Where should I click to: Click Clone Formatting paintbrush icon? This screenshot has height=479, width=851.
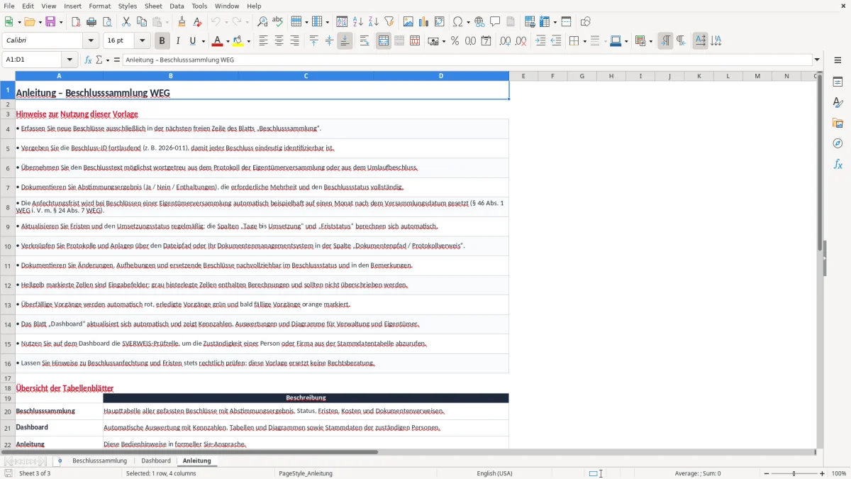182,22
